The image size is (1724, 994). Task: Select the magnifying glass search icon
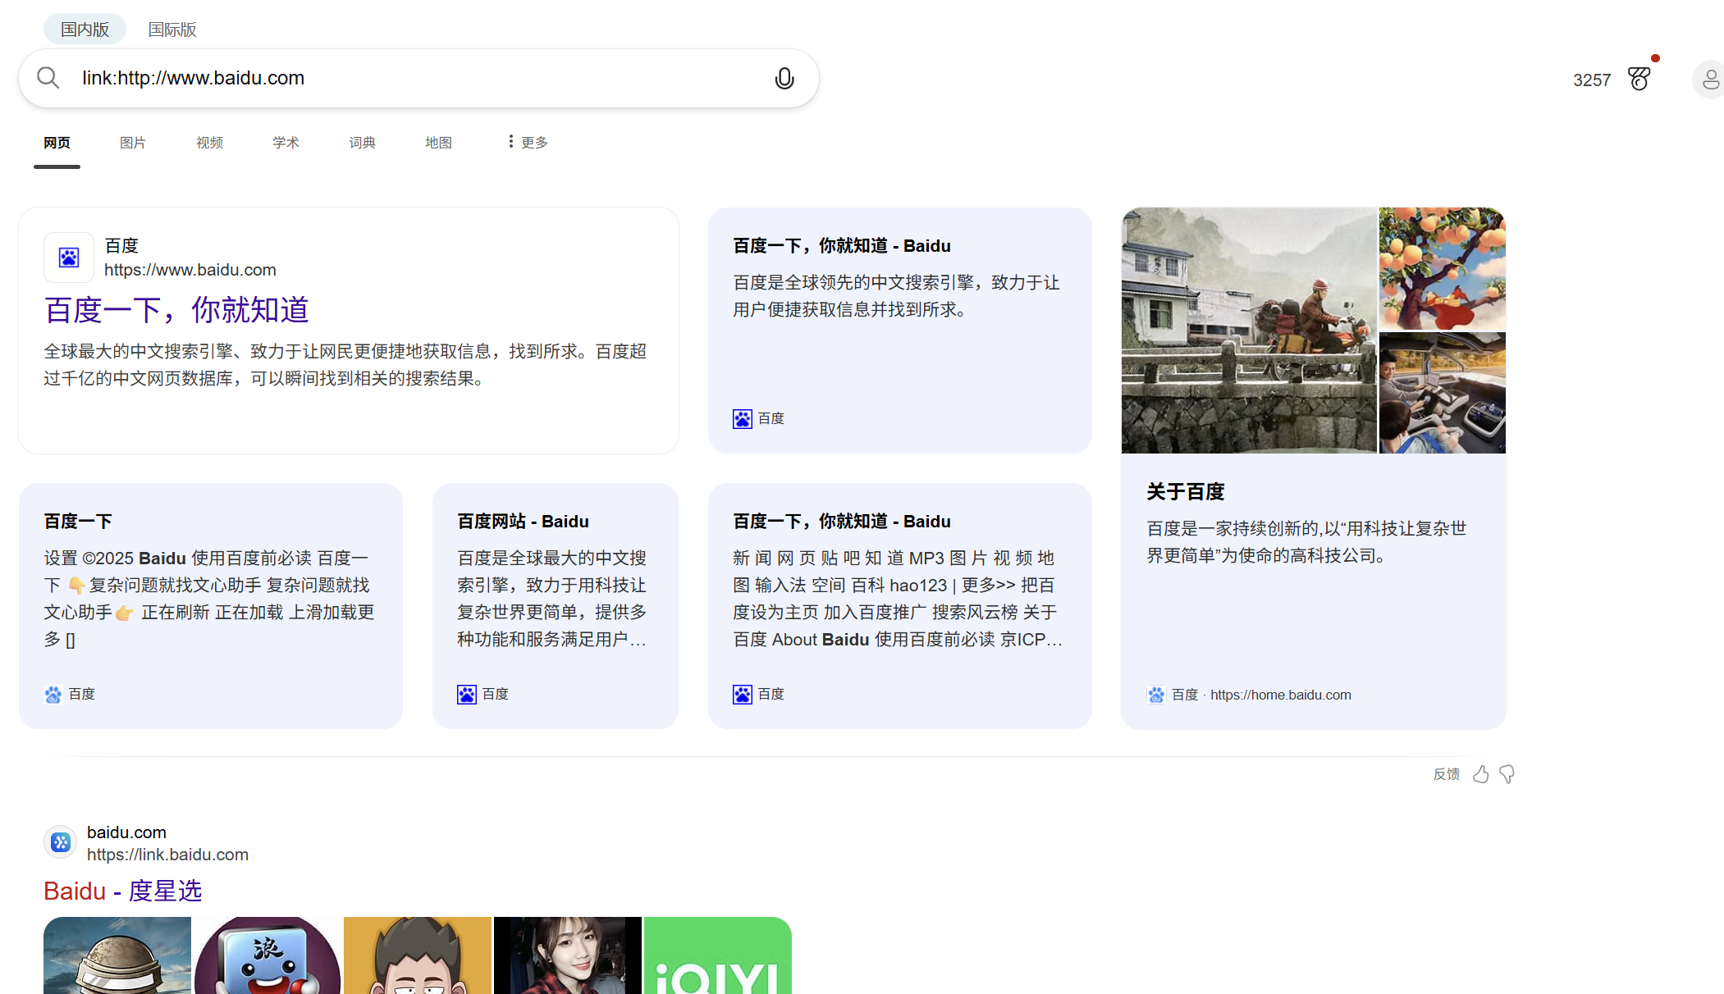(48, 77)
